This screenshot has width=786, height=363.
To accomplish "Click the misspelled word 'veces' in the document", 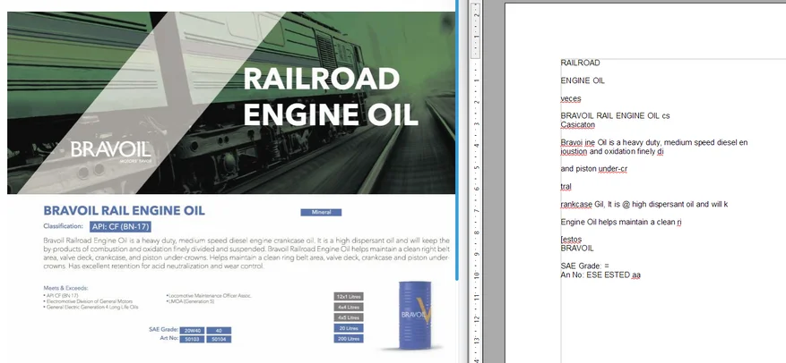I will 570,98.
